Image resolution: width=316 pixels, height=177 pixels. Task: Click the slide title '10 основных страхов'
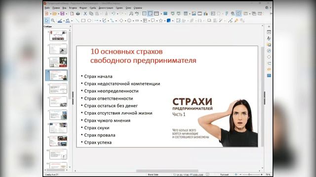126,52
